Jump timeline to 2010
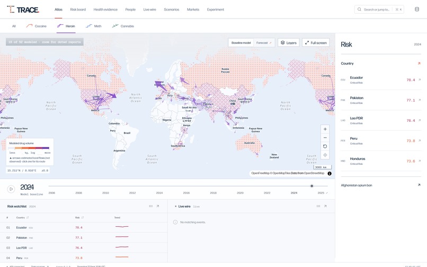Viewport: 427px width, 267px height. point(105,193)
